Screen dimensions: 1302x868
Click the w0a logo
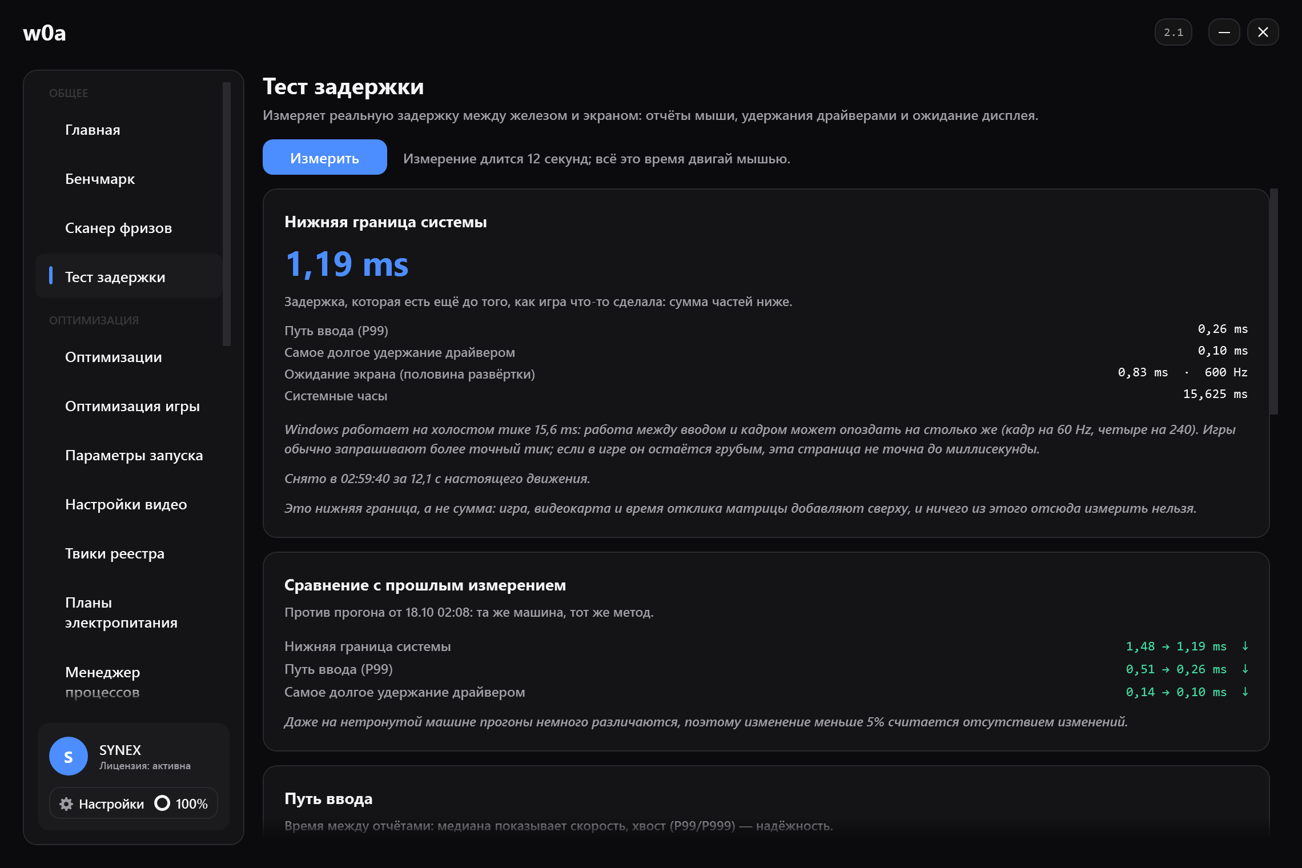click(45, 33)
